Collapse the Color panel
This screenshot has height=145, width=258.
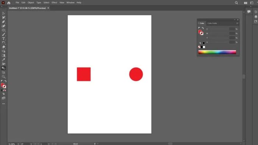(235, 20)
